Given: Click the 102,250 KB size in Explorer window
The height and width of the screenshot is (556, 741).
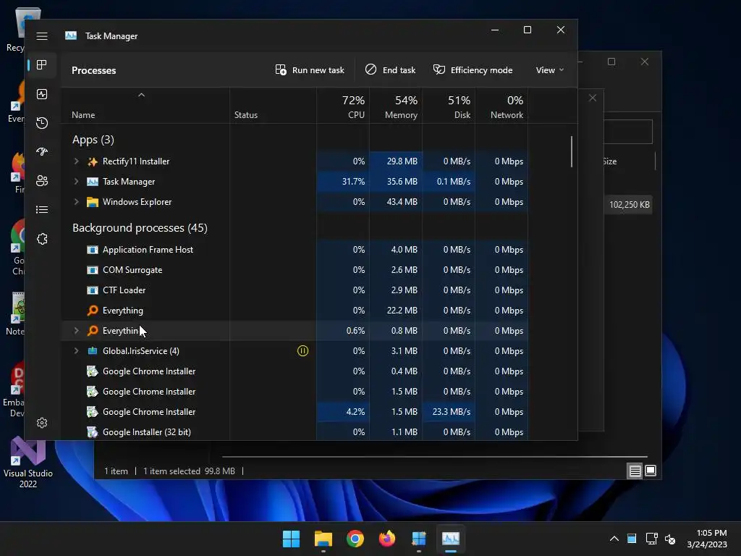Looking at the screenshot, I should point(629,205).
